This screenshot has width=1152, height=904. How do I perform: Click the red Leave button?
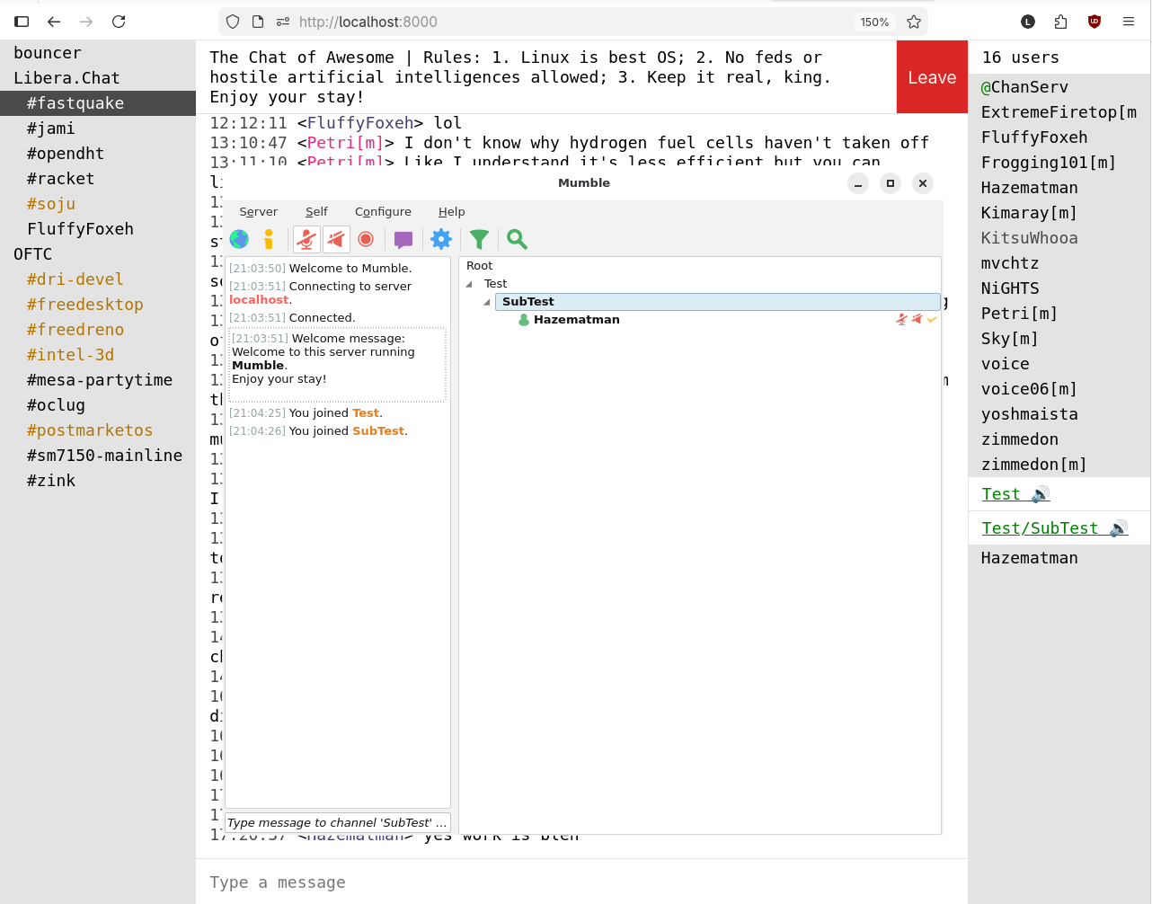932,77
